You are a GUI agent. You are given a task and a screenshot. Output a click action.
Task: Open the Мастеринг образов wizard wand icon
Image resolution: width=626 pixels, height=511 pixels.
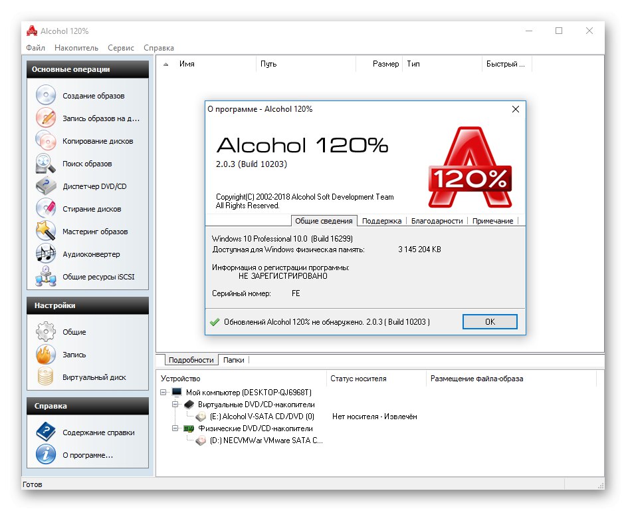point(45,231)
